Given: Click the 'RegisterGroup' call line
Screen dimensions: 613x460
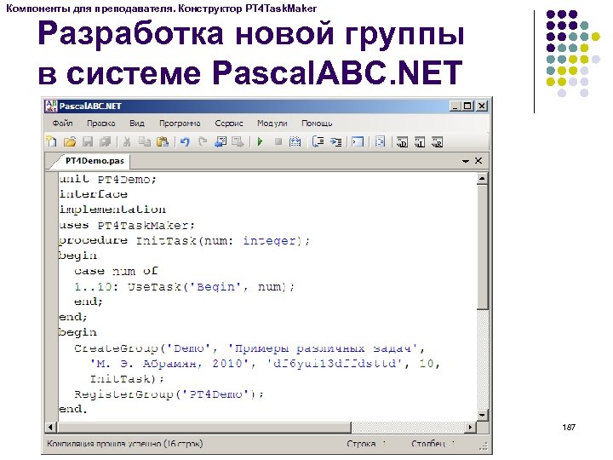Looking at the screenshot, I should tap(169, 394).
